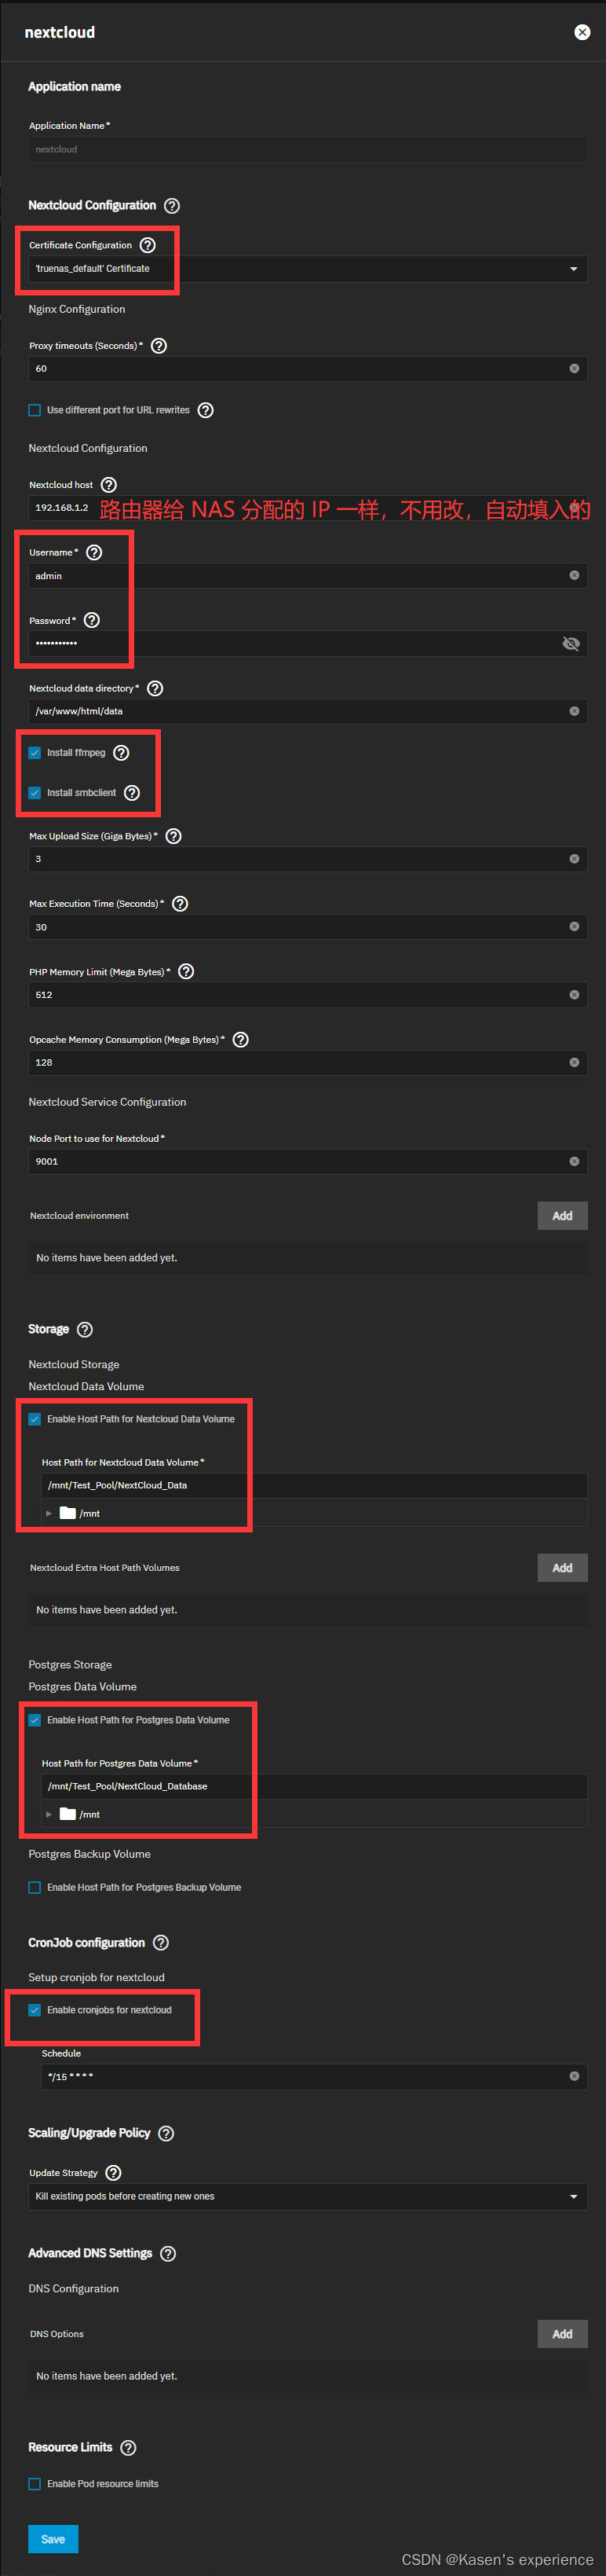Open help for CronJob configuration
This screenshot has width=606, height=2576.
tap(161, 1943)
